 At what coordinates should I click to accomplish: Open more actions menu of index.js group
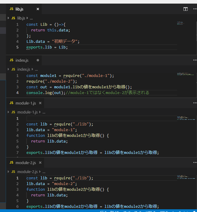tap(195, 60)
